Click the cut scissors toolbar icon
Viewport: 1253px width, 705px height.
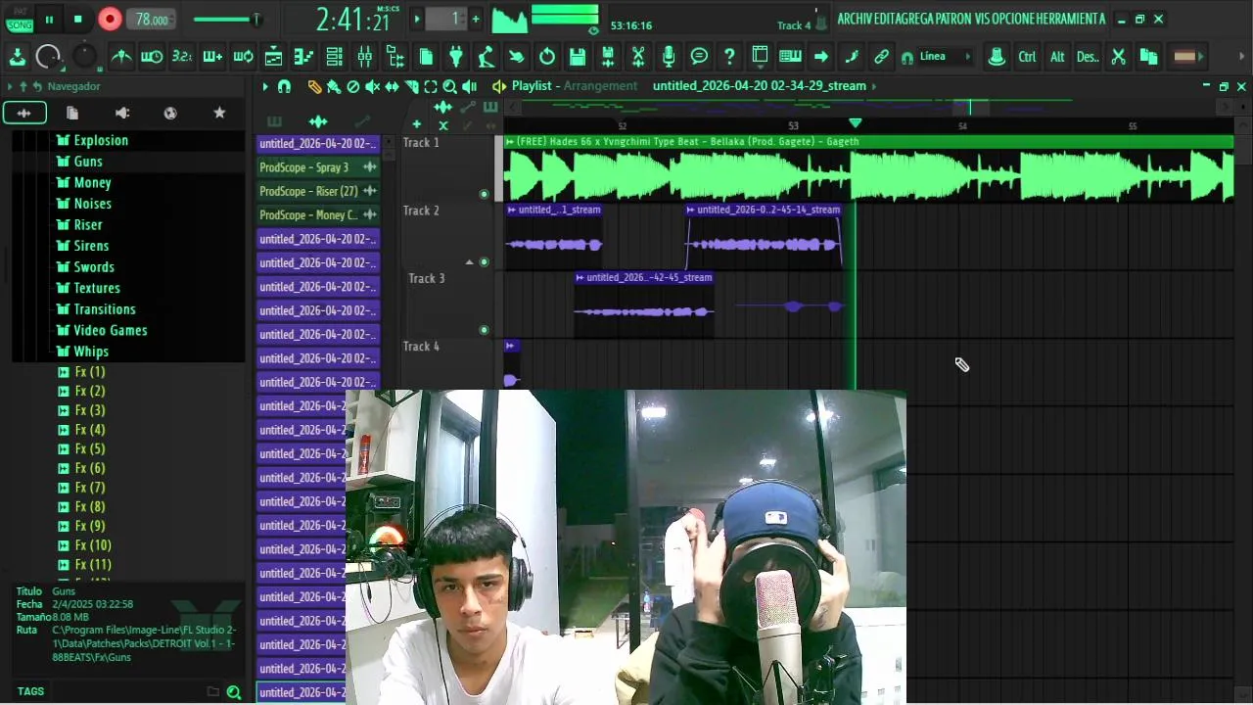coord(1118,57)
